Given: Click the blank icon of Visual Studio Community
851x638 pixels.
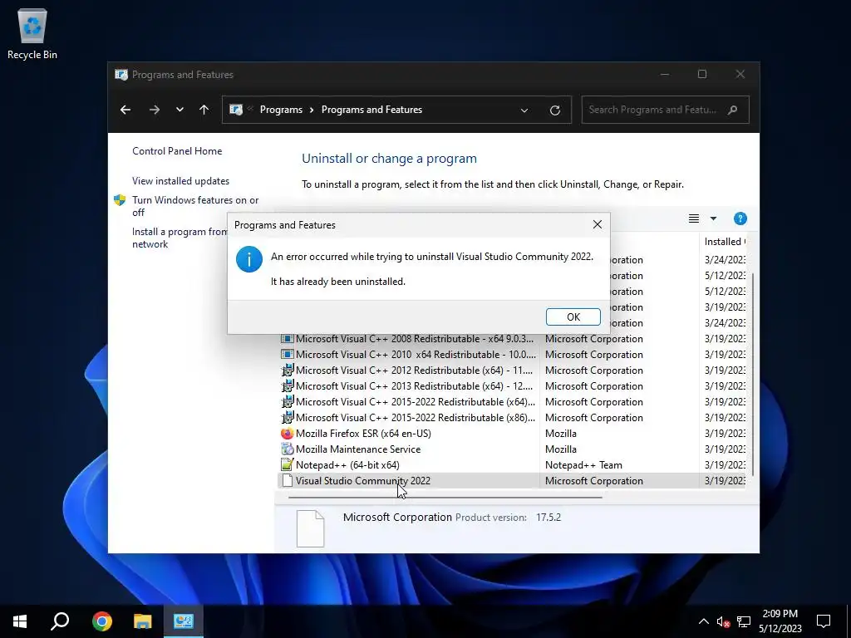Looking at the screenshot, I should point(287,481).
